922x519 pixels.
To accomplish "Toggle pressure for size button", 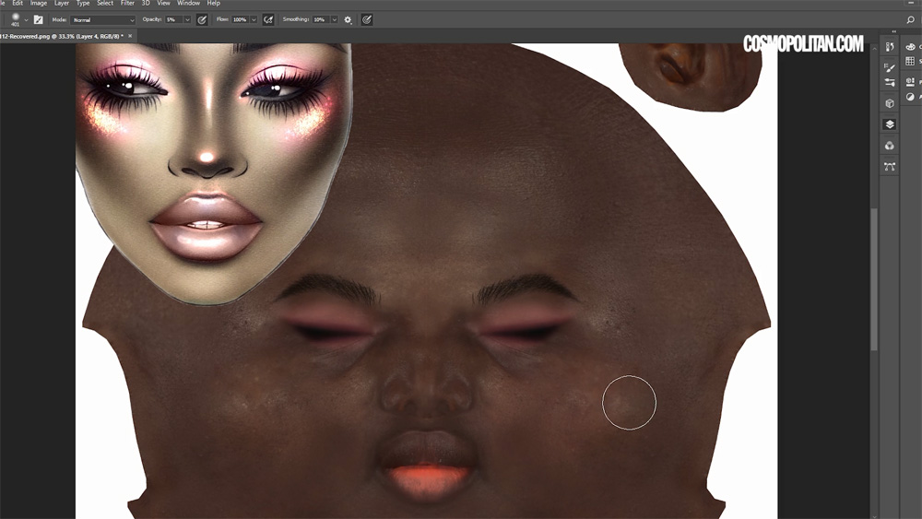I will [366, 20].
